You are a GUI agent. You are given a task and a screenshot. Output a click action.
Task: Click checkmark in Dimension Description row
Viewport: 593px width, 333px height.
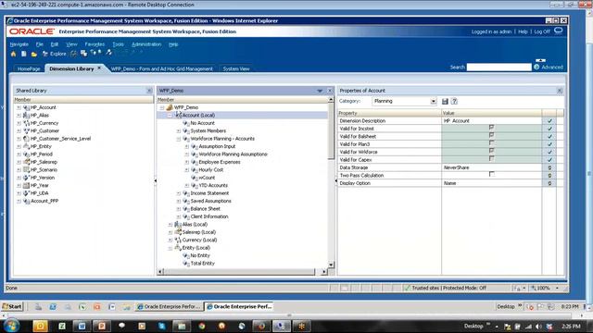point(549,121)
